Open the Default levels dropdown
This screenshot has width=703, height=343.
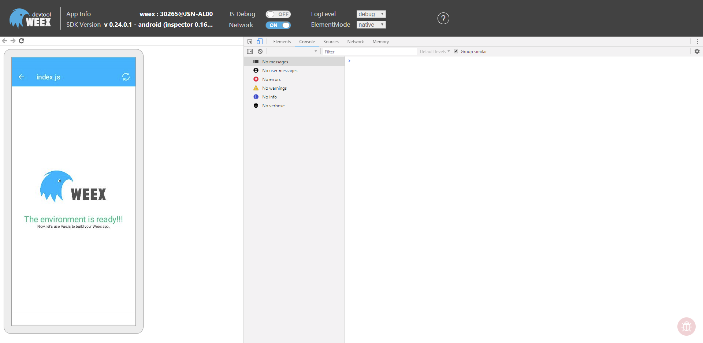(x=435, y=52)
